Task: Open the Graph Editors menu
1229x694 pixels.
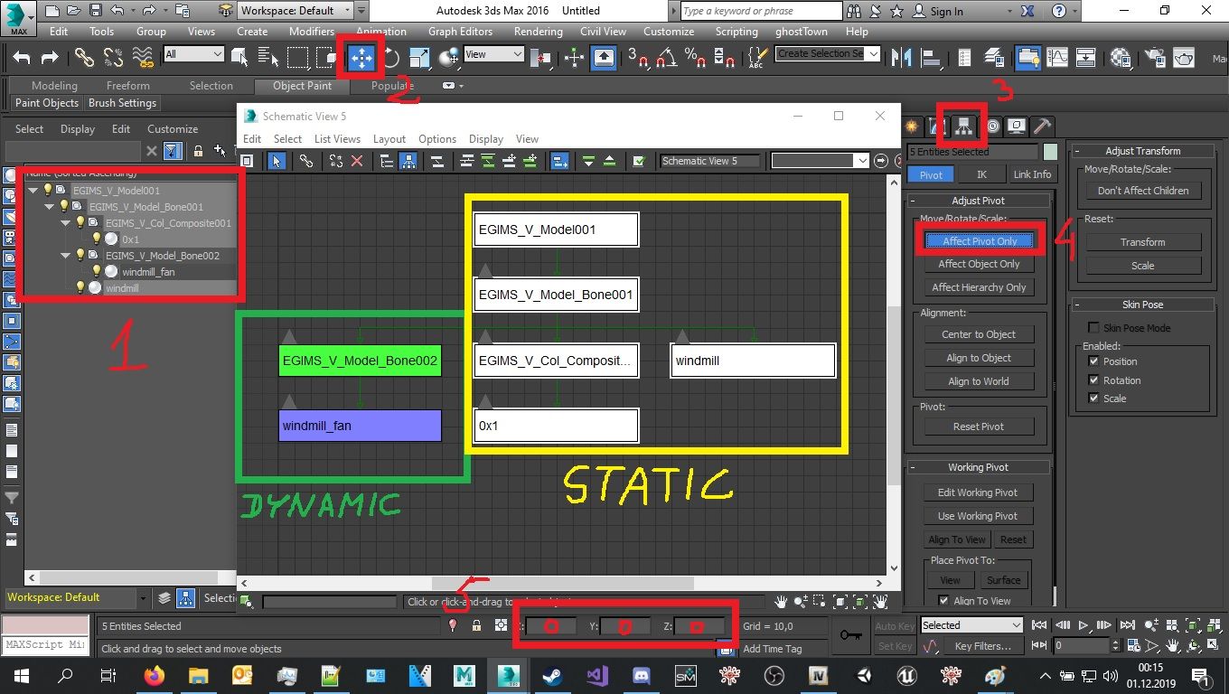Action: point(460,31)
